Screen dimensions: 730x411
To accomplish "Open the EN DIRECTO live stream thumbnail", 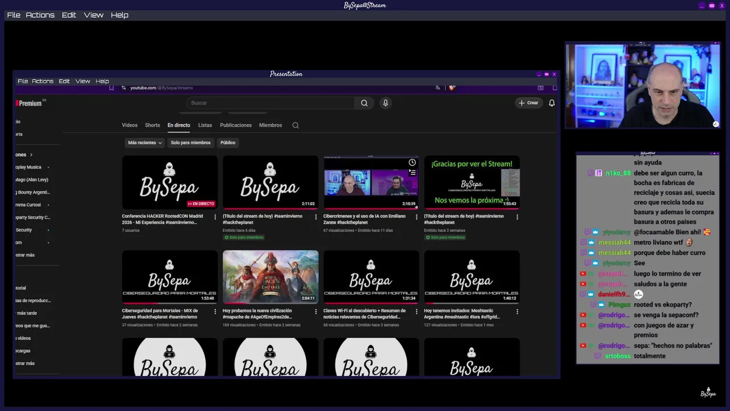I will point(170,183).
